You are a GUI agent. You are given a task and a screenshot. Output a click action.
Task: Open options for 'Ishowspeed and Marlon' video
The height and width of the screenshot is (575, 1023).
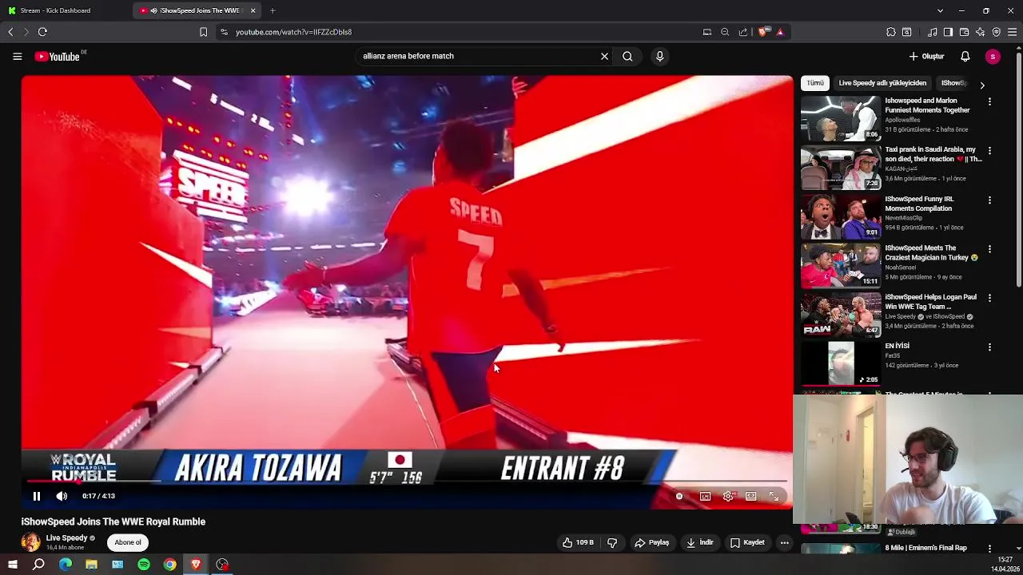click(x=989, y=101)
